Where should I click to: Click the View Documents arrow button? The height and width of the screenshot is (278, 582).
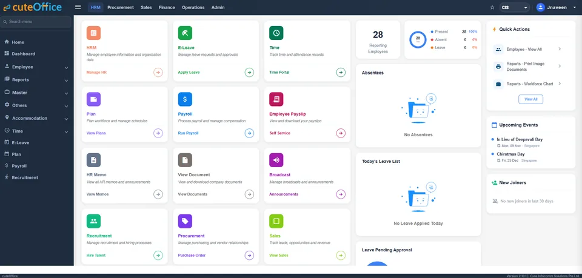coord(249,194)
